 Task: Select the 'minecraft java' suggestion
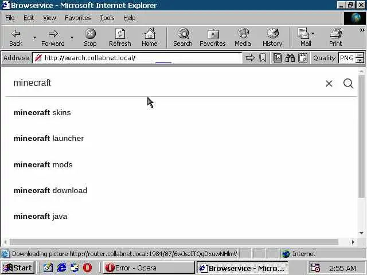point(40,217)
